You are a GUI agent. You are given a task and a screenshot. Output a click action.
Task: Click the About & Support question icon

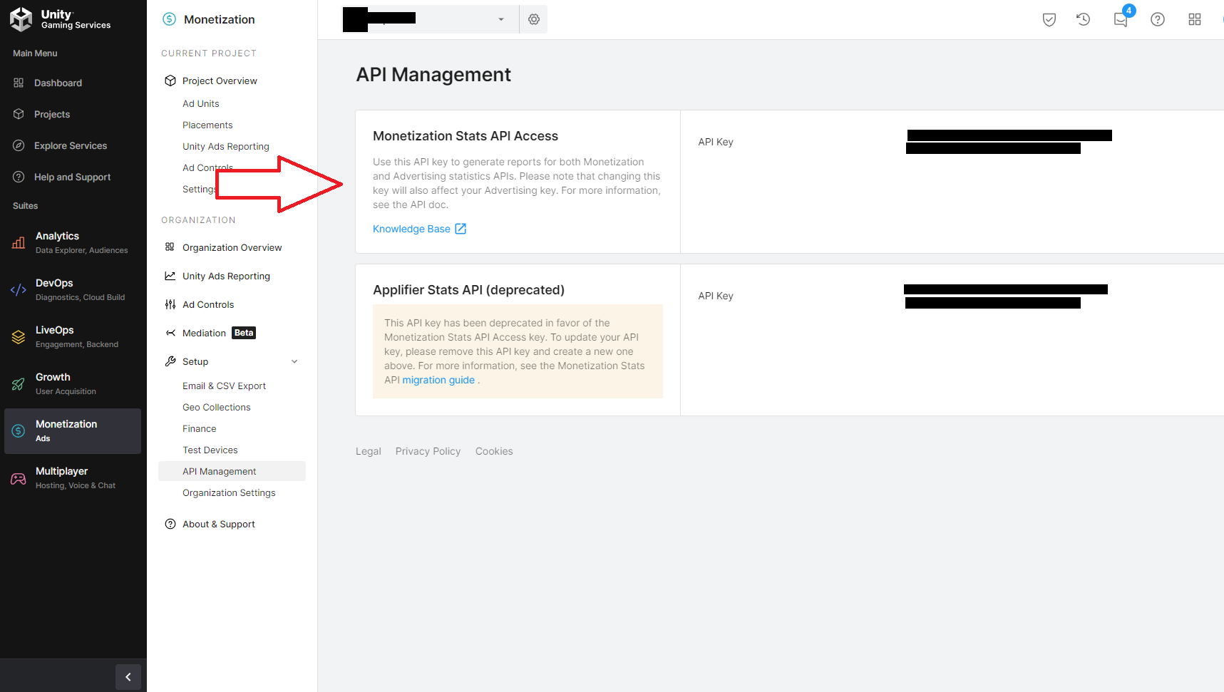coord(170,524)
